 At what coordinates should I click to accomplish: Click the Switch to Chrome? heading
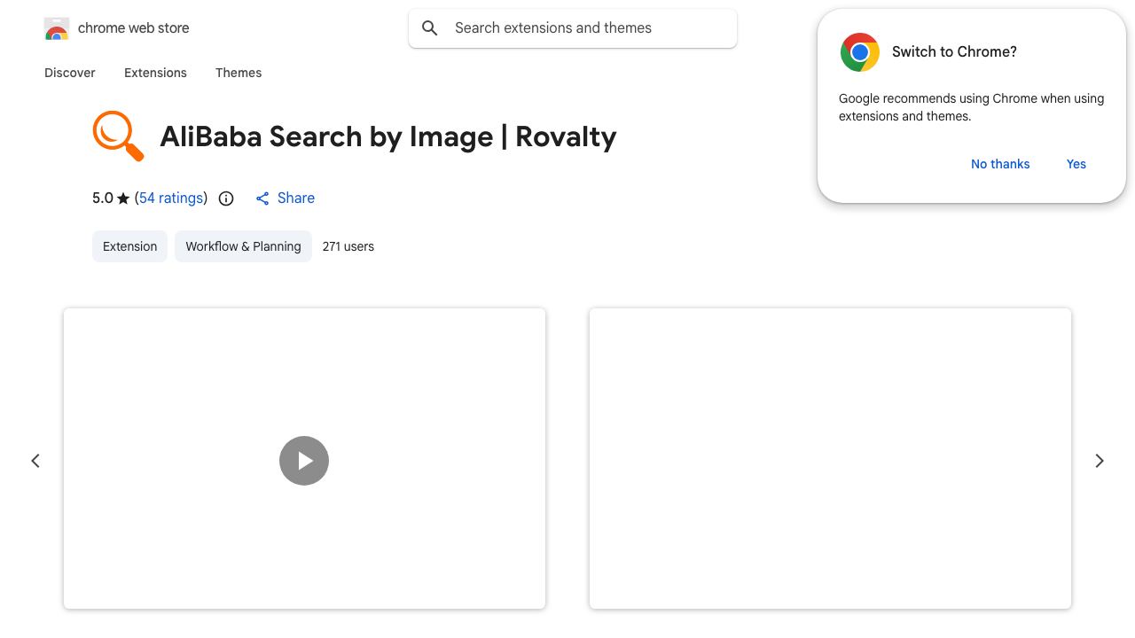tap(954, 51)
